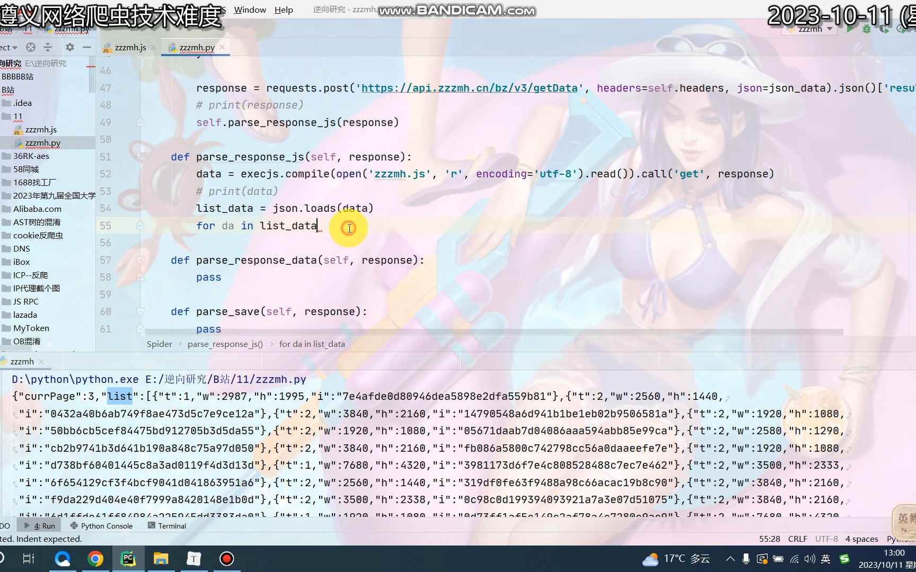Open Task View on the taskbar
916x572 pixels.
click(x=29, y=559)
